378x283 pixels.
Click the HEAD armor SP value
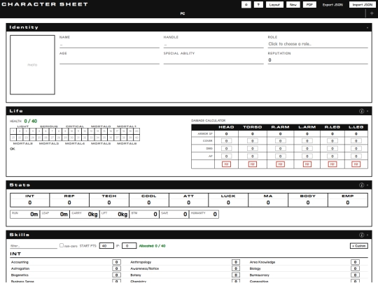pyautogui.click(x=226, y=133)
